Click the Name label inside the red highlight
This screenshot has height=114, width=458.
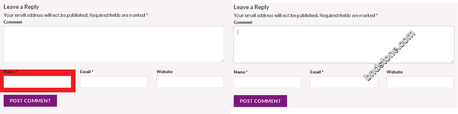(x=10, y=72)
